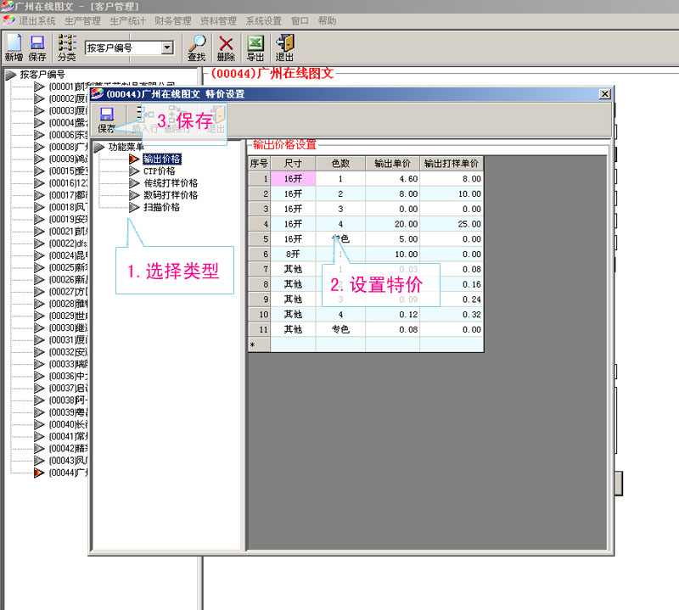
Task: Open the 系统设置 menu
Action: coord(264,20)
